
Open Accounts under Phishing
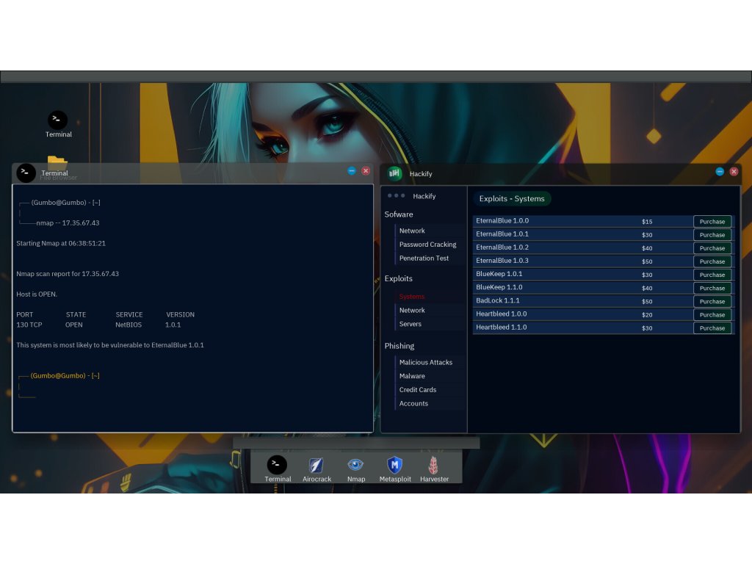pos(413,404)
